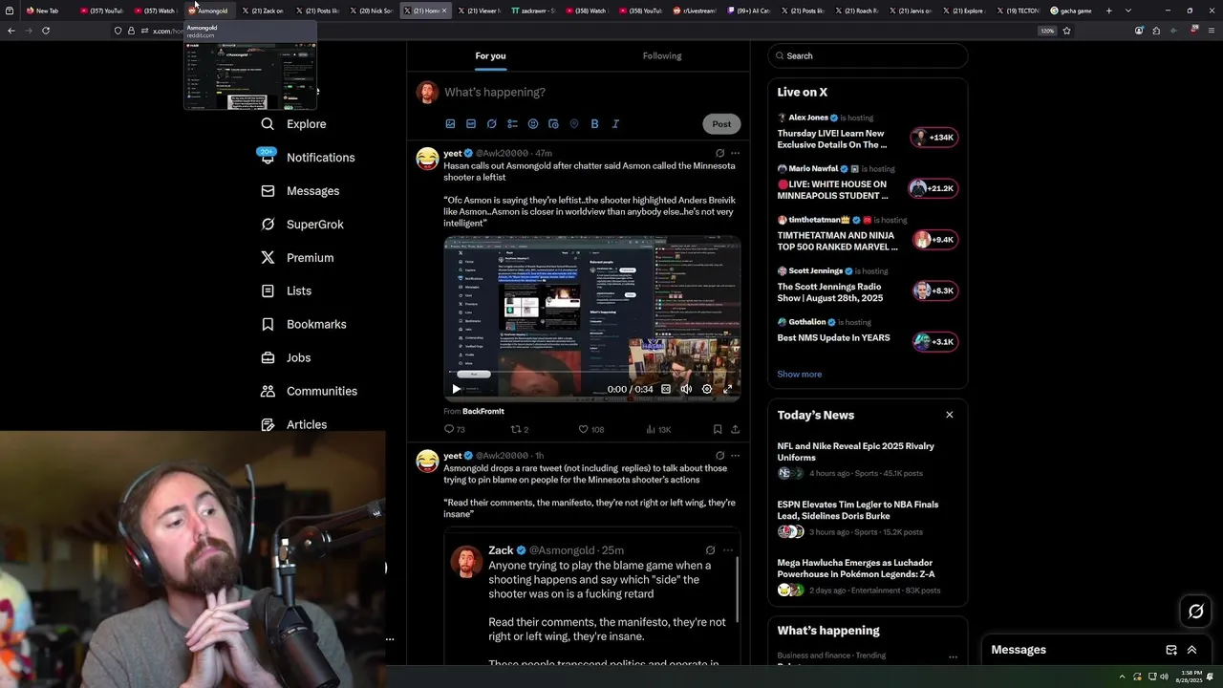Click the Post button

(x=721, y=124)
